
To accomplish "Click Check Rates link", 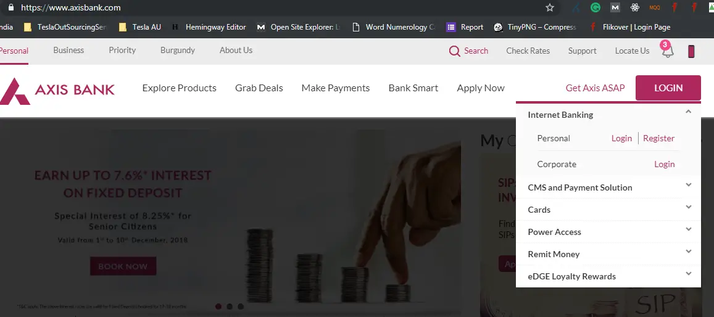I will [528, 51].
